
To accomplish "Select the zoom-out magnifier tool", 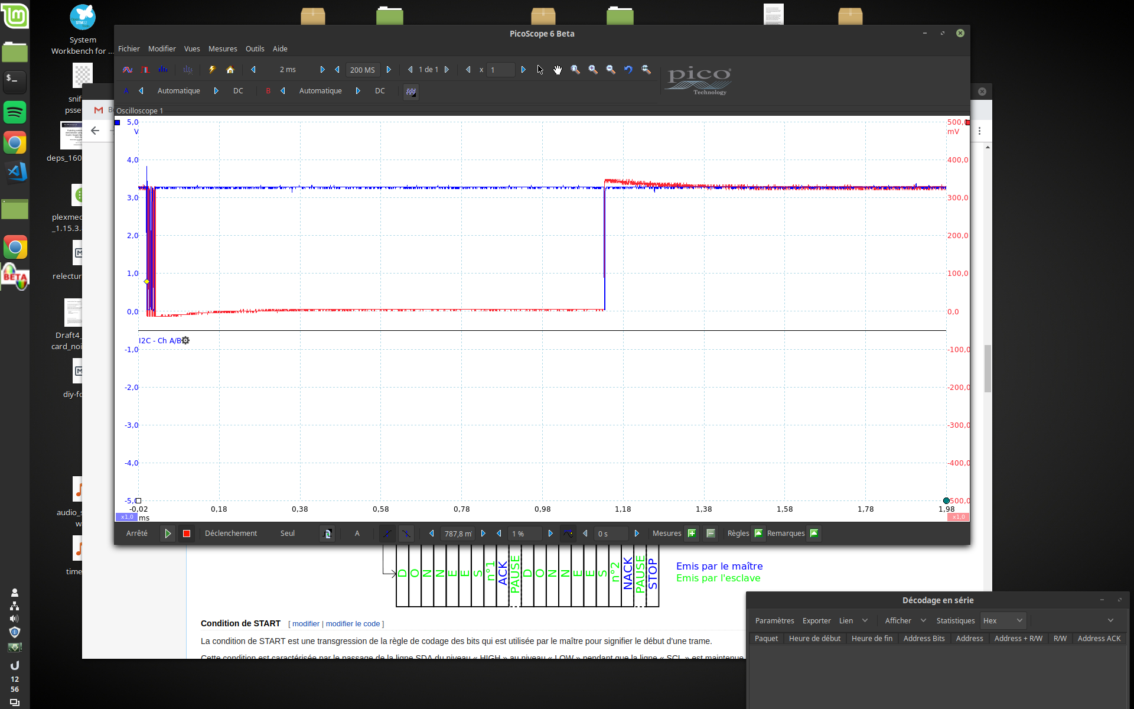I will (x=611, y=70).
